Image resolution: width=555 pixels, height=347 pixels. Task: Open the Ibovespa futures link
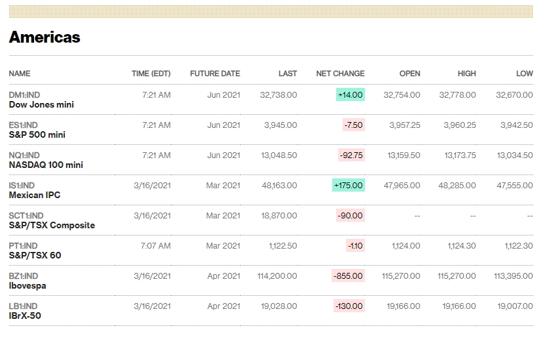pos(28,286)
